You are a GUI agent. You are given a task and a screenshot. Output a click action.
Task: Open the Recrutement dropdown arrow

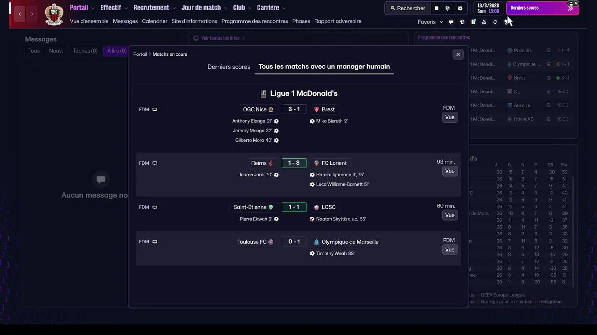coord(174,8)
